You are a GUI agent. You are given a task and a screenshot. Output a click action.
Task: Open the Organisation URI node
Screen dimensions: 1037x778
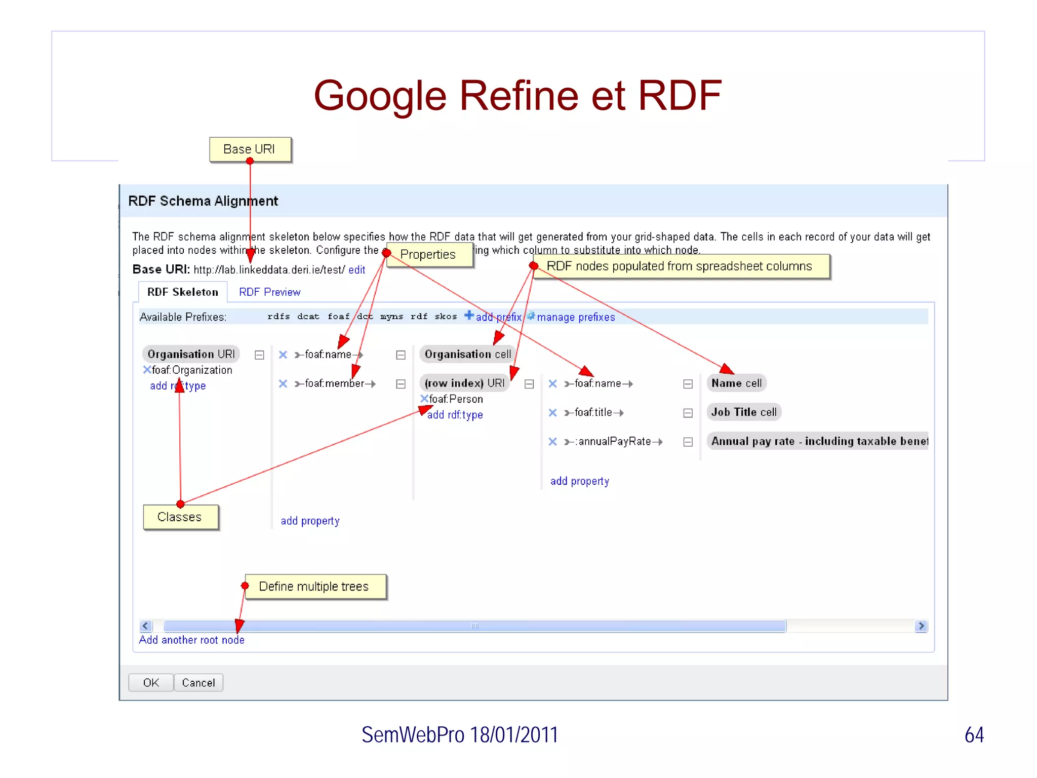point(191,354)
